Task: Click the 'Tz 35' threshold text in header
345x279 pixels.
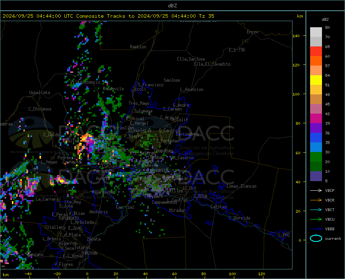Action: coord(206,16)
